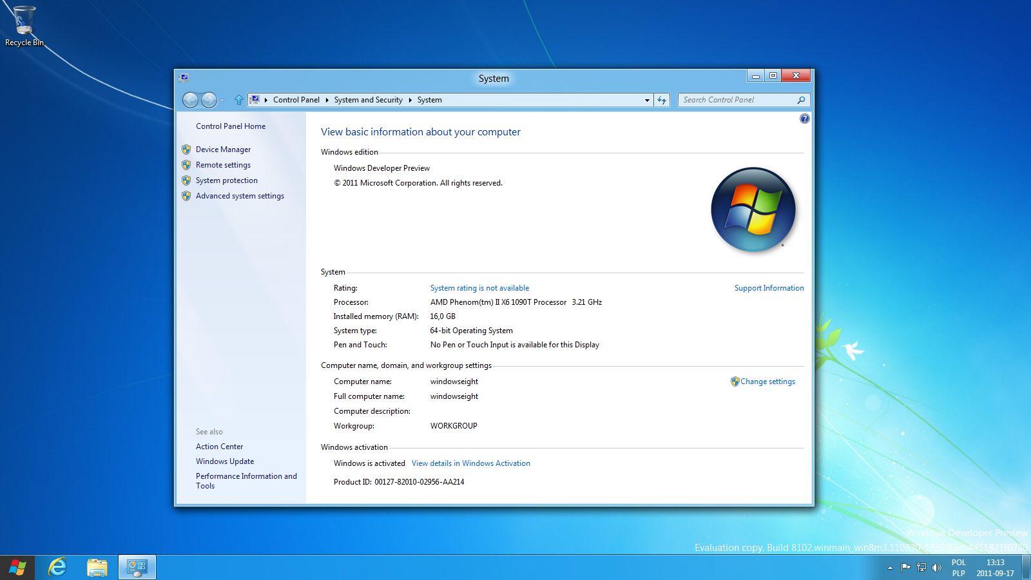Click the Action Center flag icon
This screenshot has width=1031, height=580.
pos(905,568)
